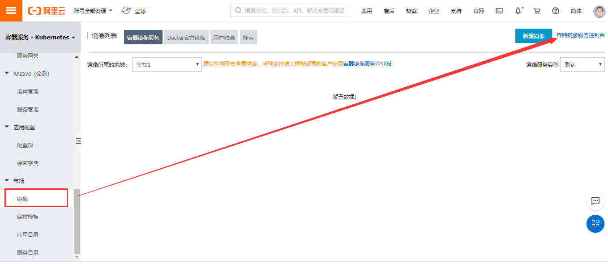
Task: Click the blue app grid icon
Action: click(x=595, y=224)
